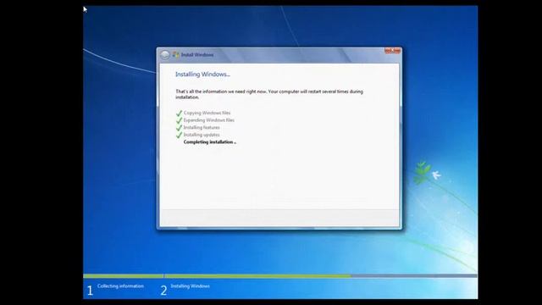The height and width of the screenshot is (305, 542).
Task: Click the progress bar above Installing Windows stage
Action: pyautogui.click(x=321, y=276)
